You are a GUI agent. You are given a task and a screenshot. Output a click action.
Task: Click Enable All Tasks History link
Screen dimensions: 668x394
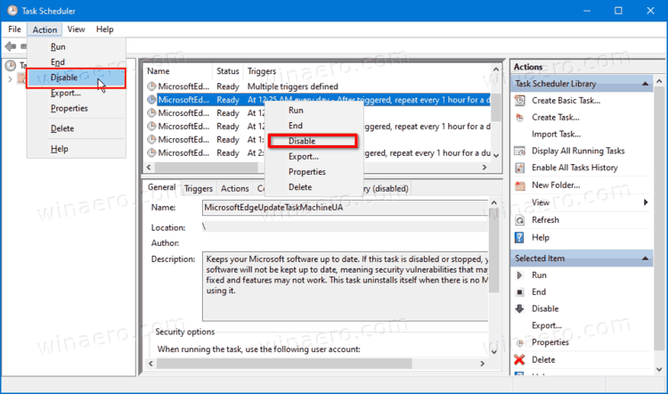[x=574, y=168]
